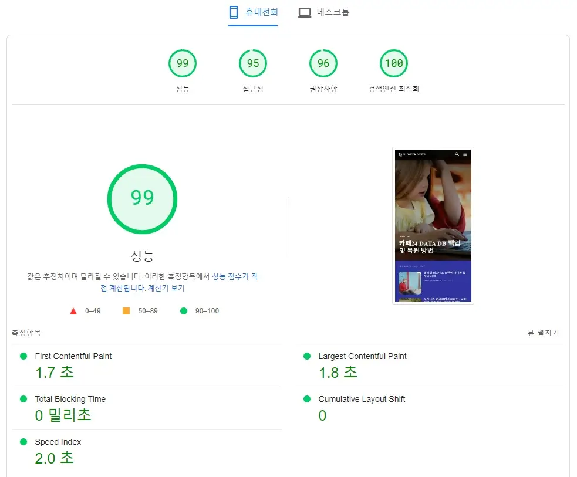This screenshot has width=577, height=477.
Task: Click the desktop laptop icon
Action: [305, 12]
